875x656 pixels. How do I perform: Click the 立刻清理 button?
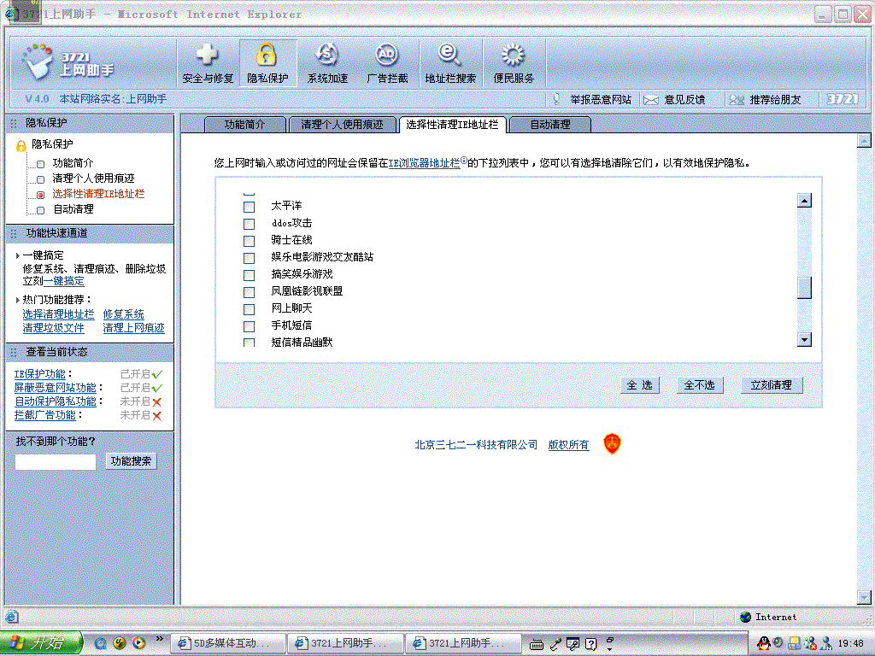[772, 385]
